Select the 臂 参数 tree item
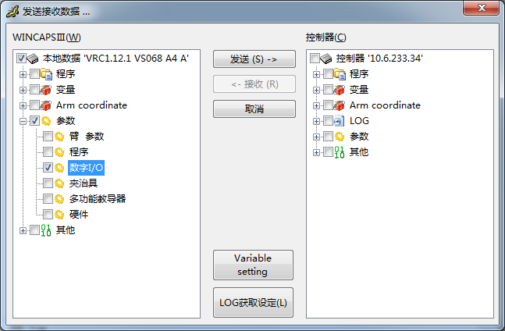The image size is (505, 331). 87,137
